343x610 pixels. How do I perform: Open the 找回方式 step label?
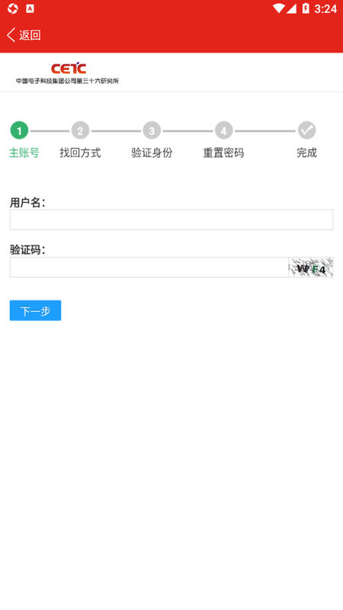pos(80,153)
